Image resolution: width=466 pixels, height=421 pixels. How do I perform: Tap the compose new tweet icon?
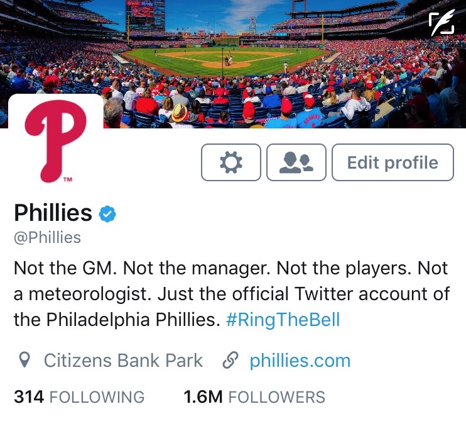pyautogui.click(x=442, y=25)
